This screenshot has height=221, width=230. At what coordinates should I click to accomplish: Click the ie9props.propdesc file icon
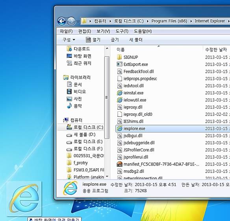coord(120,79)
